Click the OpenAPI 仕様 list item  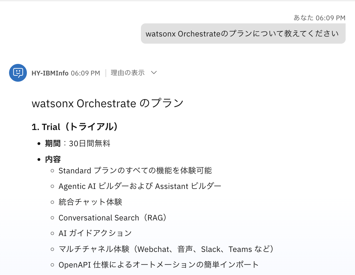click(x=159, y=265)
